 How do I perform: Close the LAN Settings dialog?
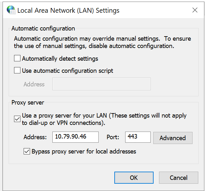tap(195, 10)
